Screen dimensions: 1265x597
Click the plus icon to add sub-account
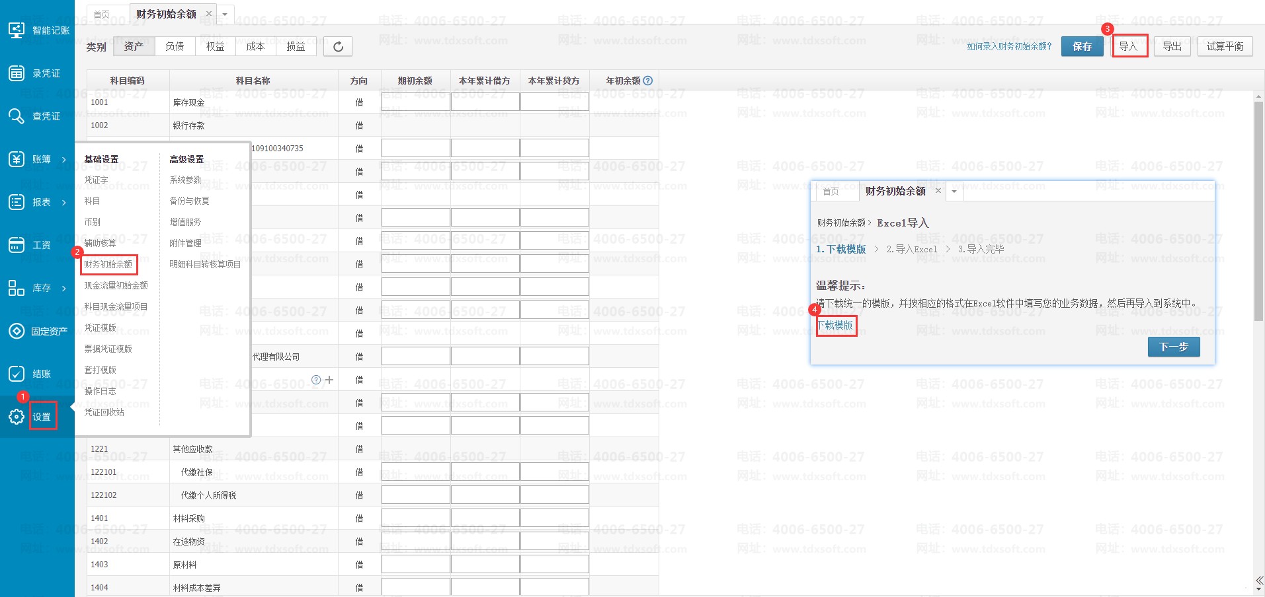(x=329, y=380)
